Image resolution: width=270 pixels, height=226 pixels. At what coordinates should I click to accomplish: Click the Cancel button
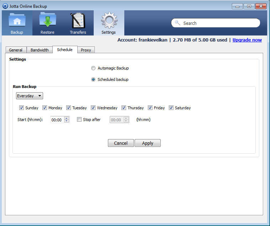(121, 143)
